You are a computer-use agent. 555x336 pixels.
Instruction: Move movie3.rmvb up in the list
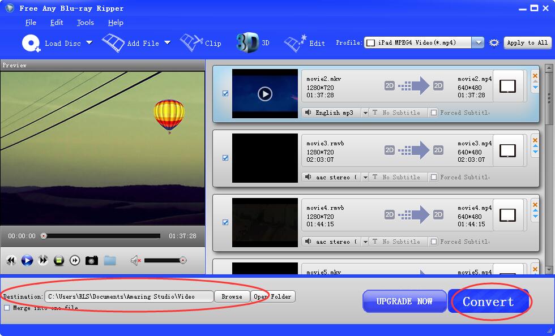point(535,146)
